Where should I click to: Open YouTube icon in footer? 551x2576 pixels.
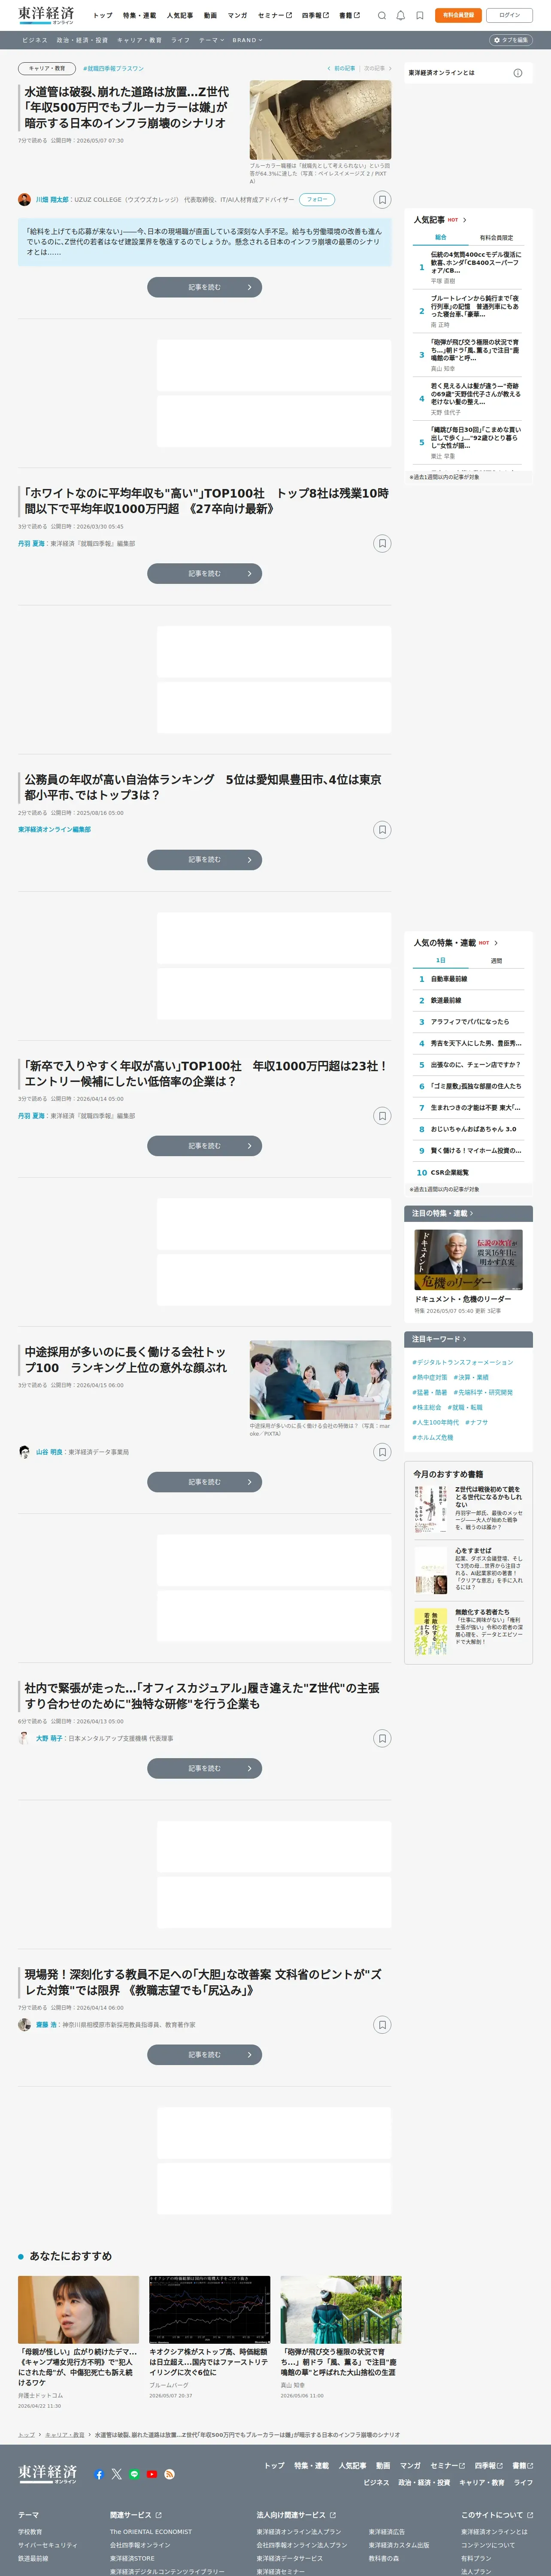(152, 2474)
